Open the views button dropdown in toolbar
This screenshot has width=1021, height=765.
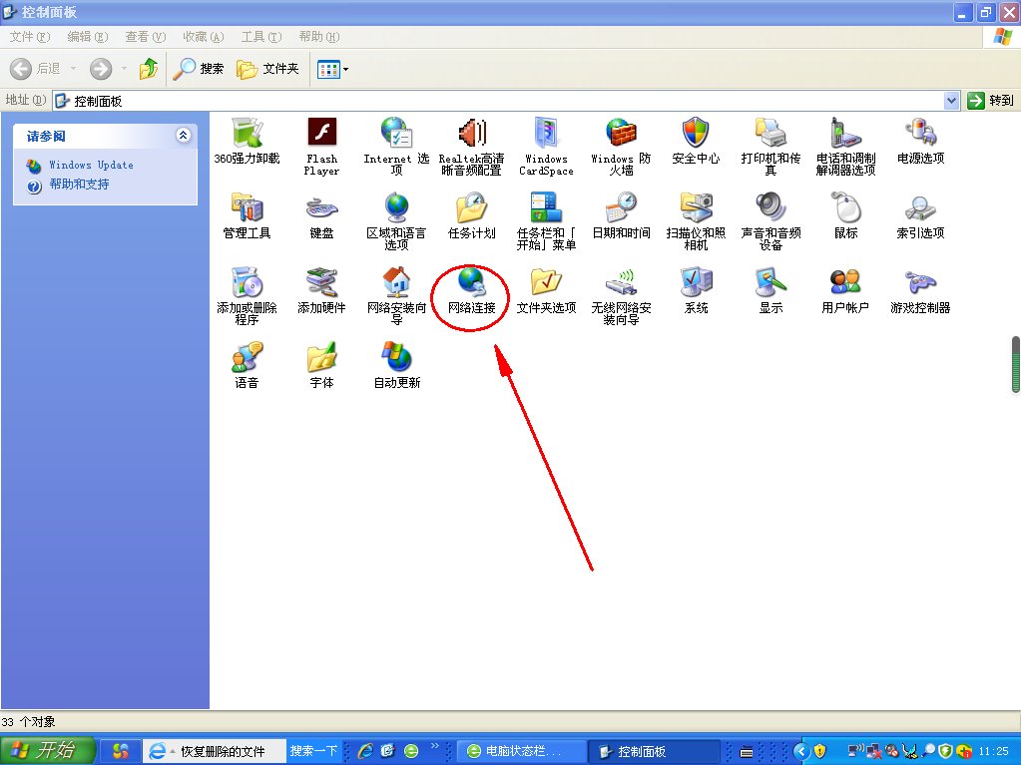pyautogui.click(x=345, y=69)
